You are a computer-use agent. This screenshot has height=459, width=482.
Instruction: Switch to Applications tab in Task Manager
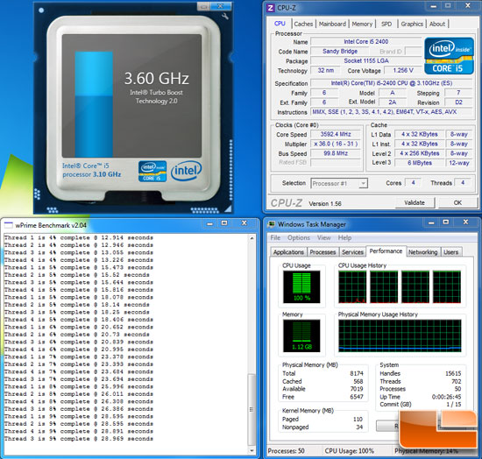pos(288,252)
